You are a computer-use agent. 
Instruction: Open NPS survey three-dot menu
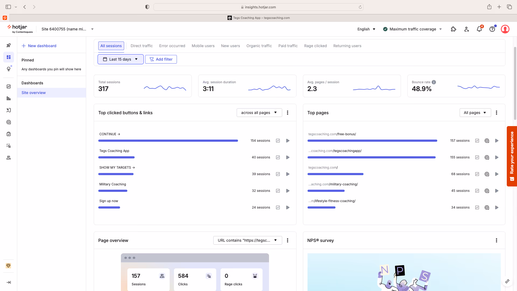point(497,240)
